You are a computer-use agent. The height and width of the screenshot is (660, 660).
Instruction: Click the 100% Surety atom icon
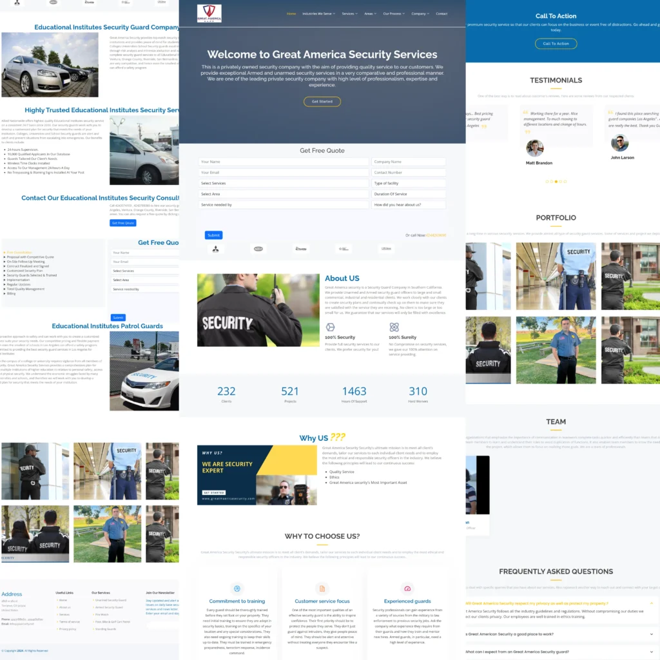[x=394, y=327]
